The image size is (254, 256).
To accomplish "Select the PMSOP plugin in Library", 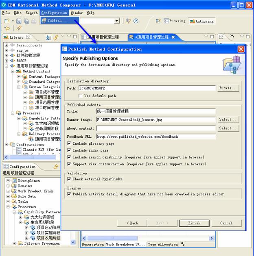I will coord(21,61).
